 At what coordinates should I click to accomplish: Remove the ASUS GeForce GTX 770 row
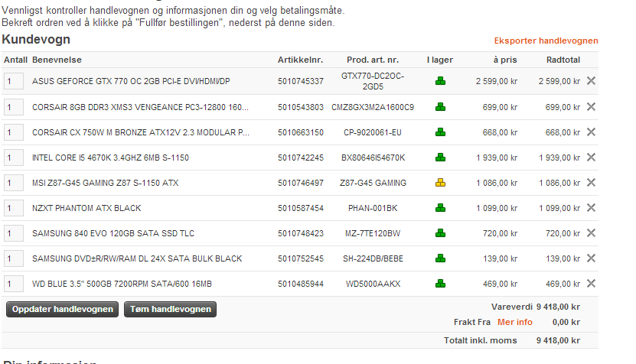tap(591, 80)
